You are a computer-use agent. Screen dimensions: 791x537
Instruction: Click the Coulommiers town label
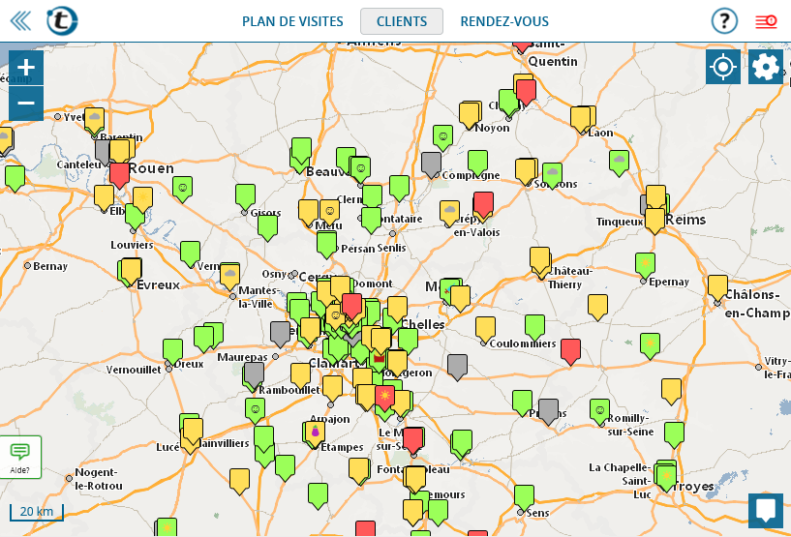[523, 343]
